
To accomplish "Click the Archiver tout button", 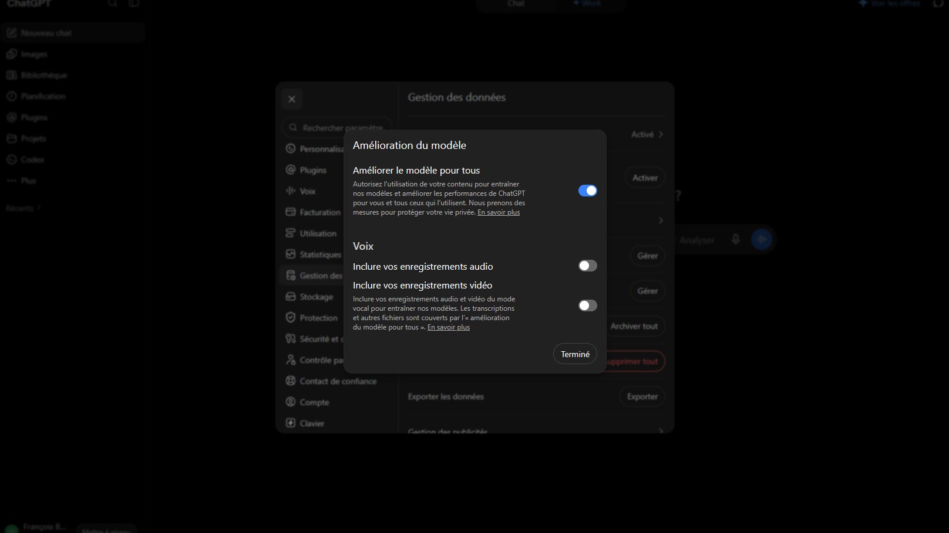I will [x=634, y=326].
